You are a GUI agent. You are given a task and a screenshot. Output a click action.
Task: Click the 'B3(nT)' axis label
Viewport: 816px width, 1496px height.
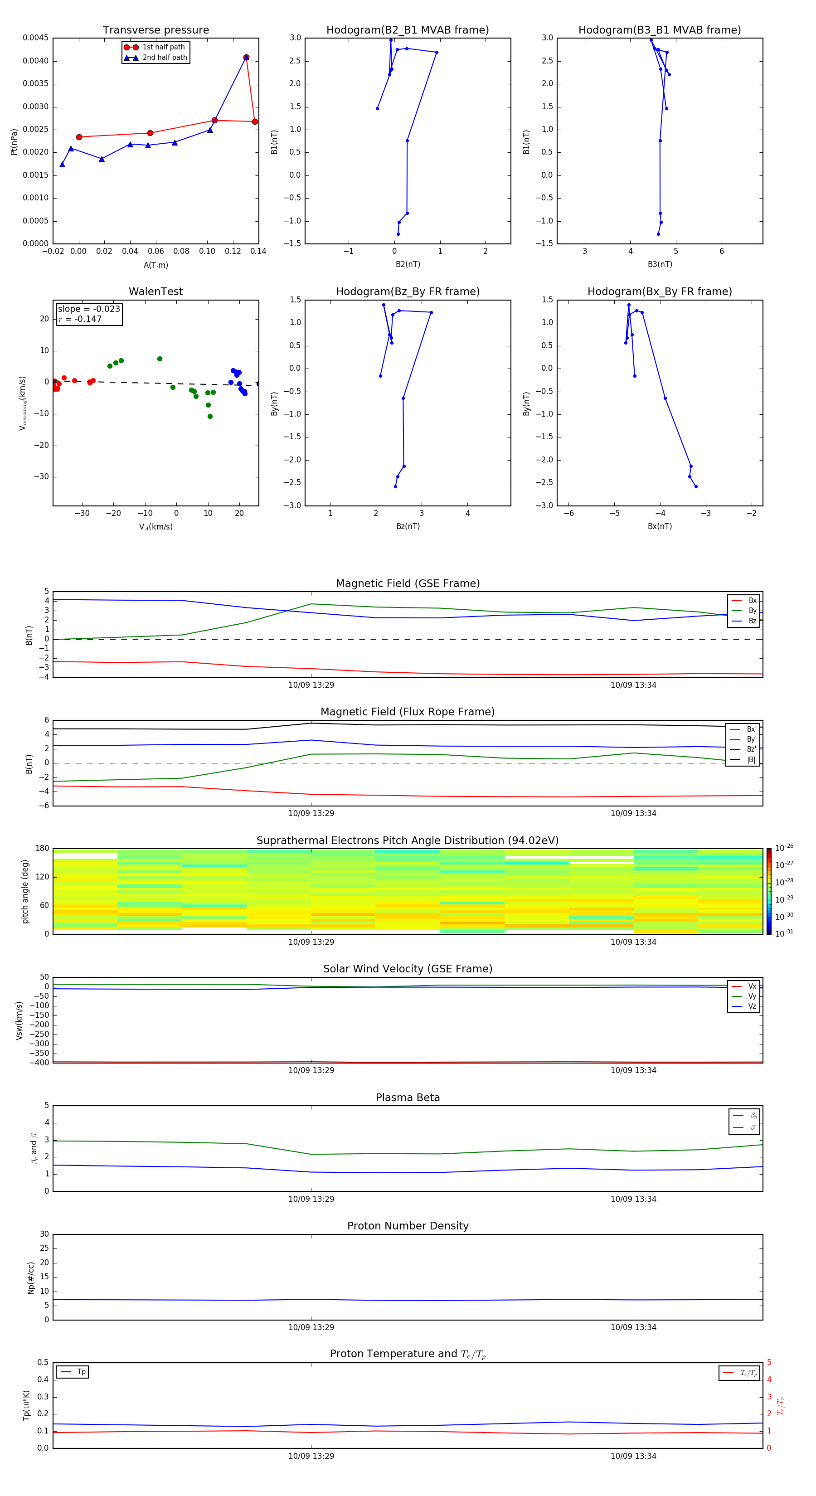pos(660,264)
